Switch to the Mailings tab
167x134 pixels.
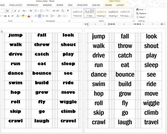coord(47,5)
